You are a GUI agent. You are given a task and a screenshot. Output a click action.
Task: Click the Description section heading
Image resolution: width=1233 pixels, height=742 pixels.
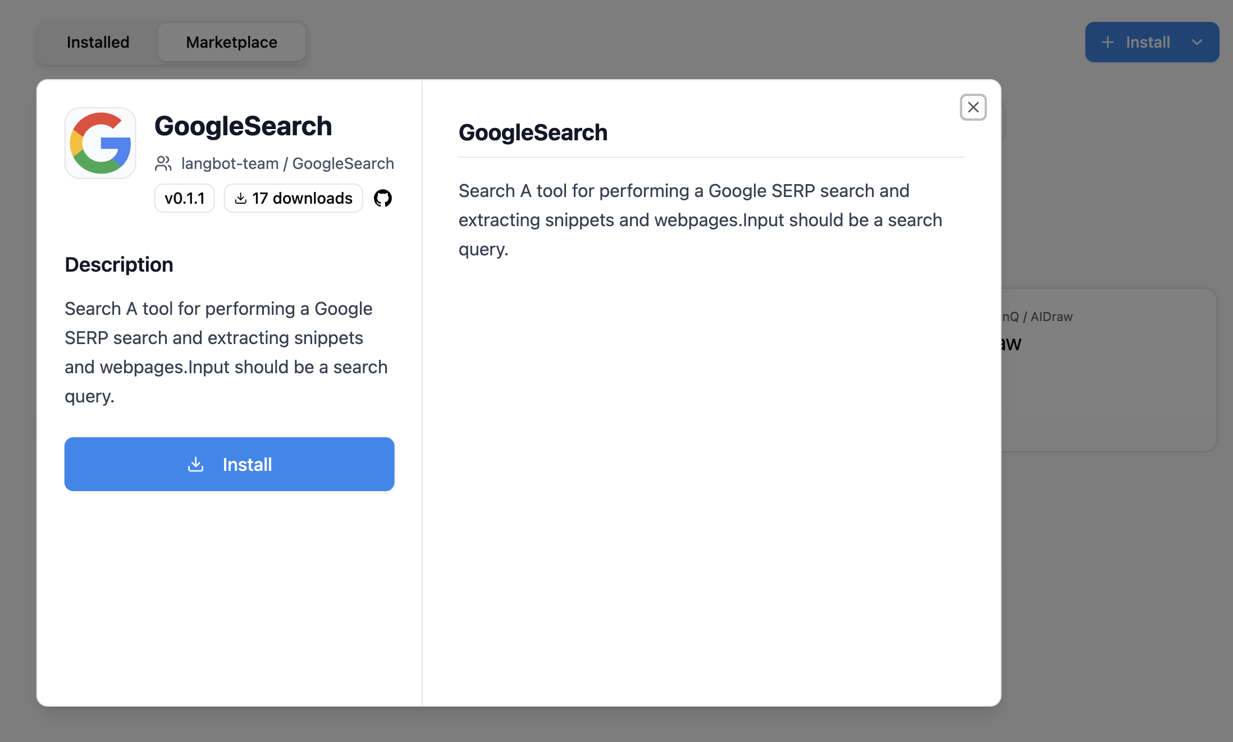coord(119,264)
